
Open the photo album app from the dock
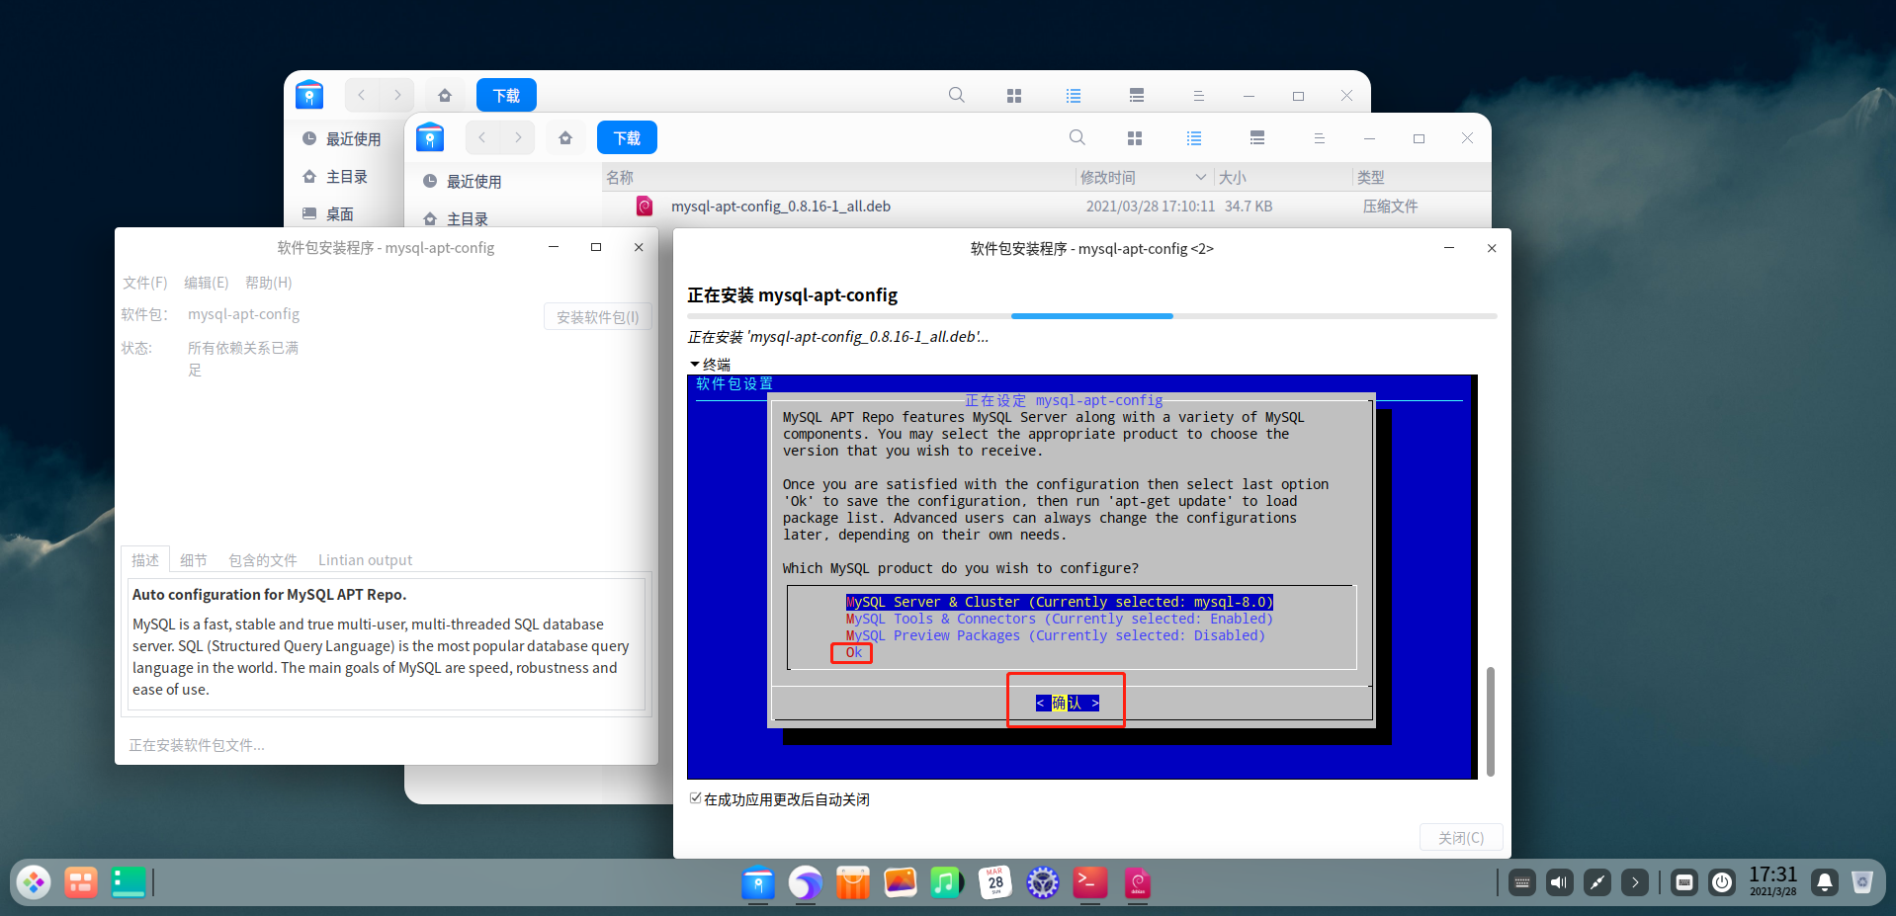[x=900, y=882]
